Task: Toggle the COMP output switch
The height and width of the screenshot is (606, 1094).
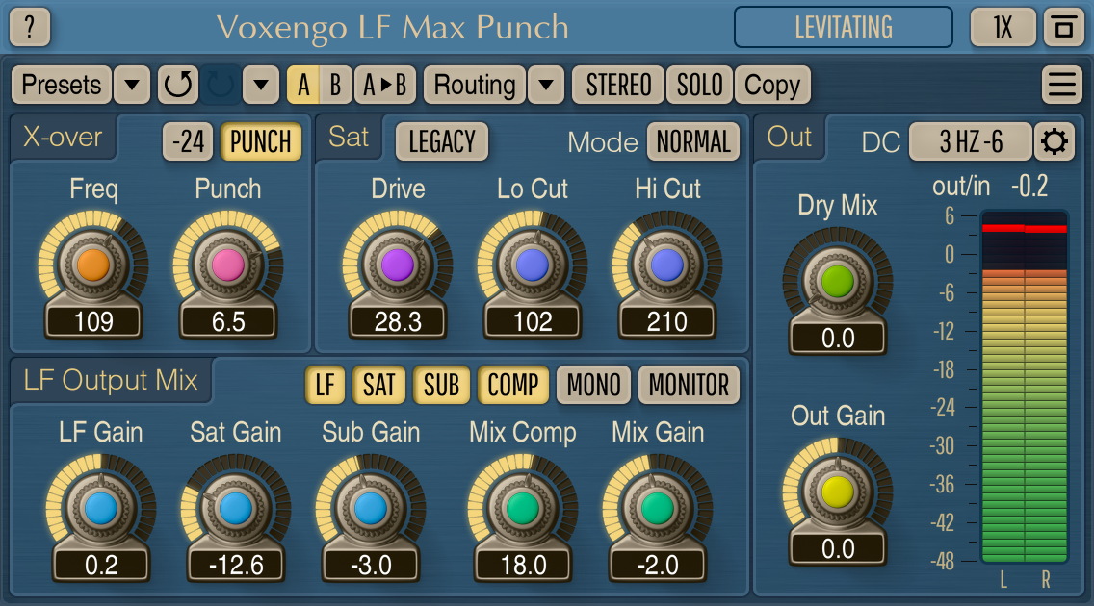Action: [x=512, y=385]
